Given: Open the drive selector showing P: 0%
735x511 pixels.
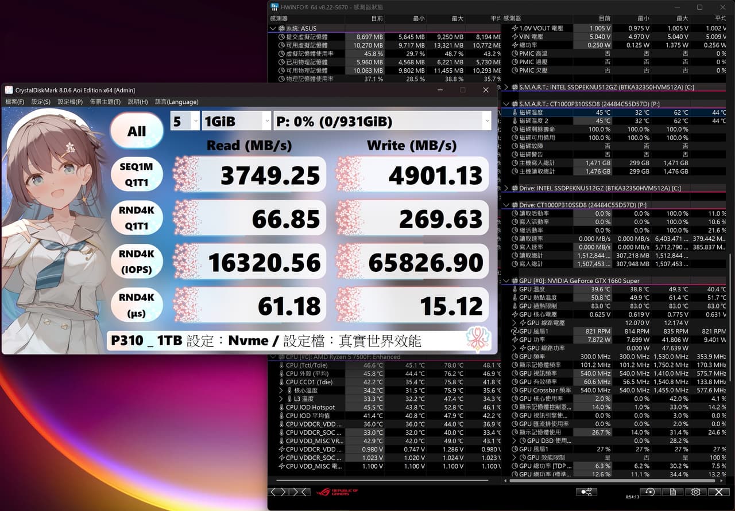Looking at the screenshot, I should [382, 121].
